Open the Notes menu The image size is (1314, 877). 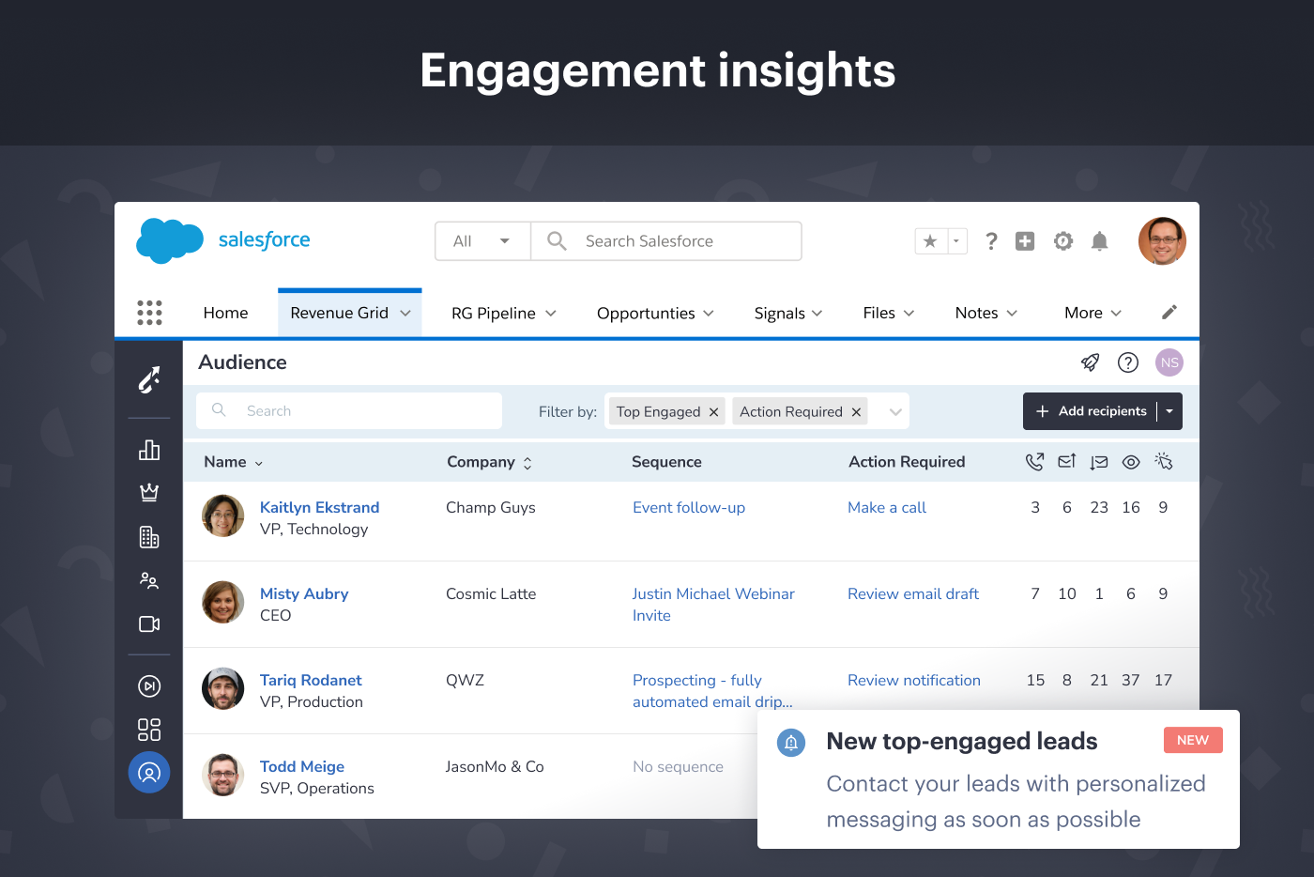tap(978, 313)
